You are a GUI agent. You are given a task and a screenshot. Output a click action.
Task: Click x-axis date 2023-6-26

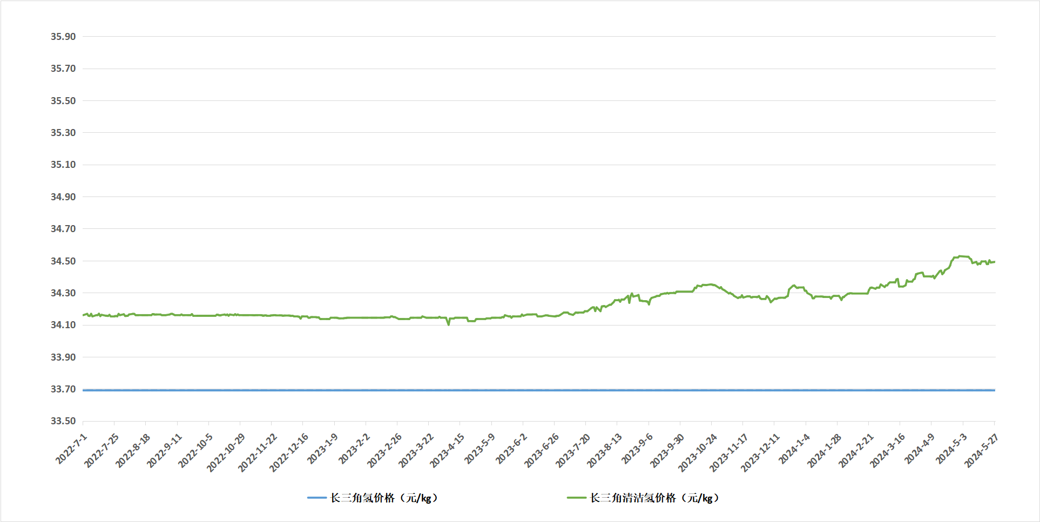coord(541,450)
